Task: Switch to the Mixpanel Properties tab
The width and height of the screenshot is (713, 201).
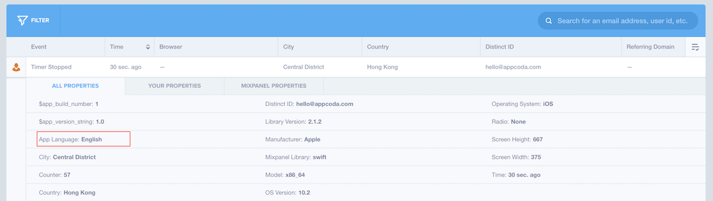Action: pos(274,86)
